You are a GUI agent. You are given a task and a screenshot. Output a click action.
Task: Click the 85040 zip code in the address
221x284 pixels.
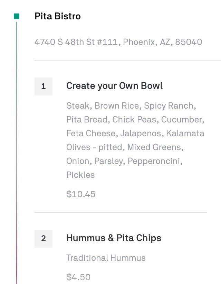pyautogui.click(x=189, y=42)
